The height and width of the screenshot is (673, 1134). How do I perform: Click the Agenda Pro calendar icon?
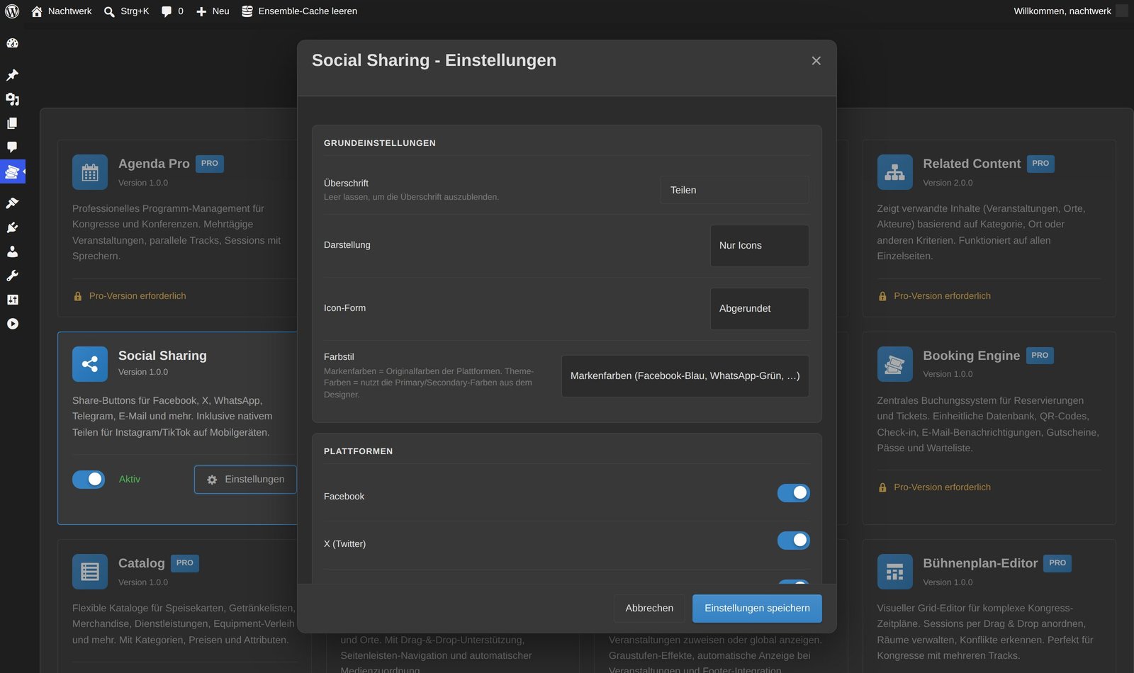click(90, 172)
